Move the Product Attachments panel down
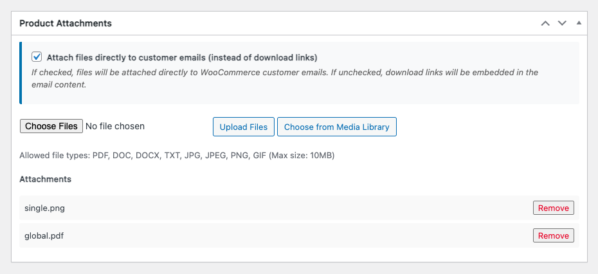 click(x=562, y=23)
